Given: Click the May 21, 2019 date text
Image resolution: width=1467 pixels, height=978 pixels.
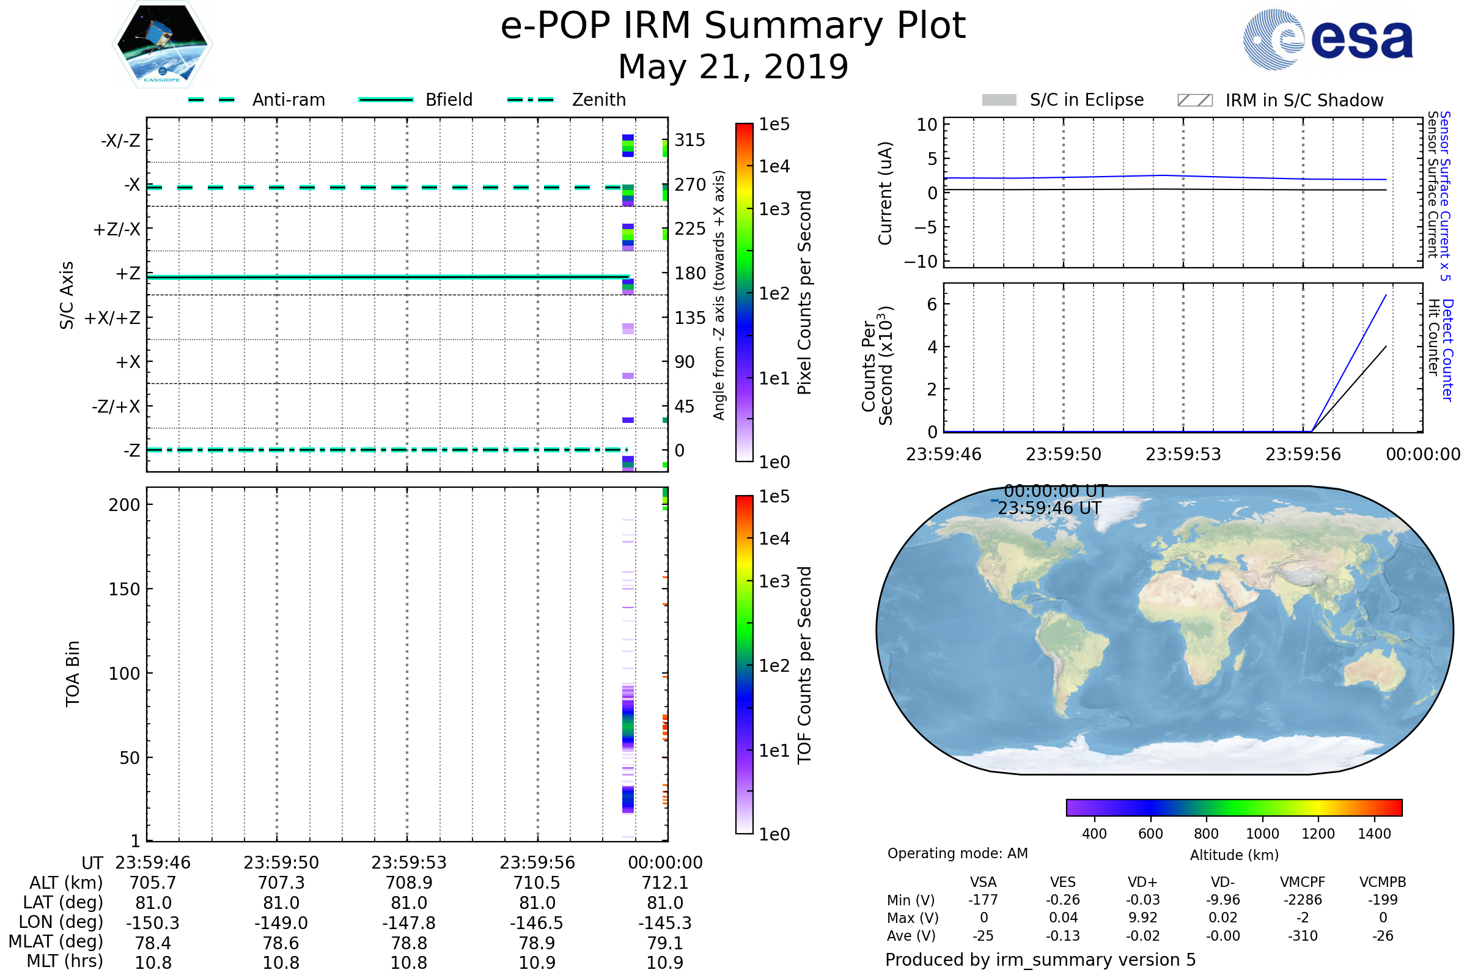Looking at the screenshot, I should (733, 67).
